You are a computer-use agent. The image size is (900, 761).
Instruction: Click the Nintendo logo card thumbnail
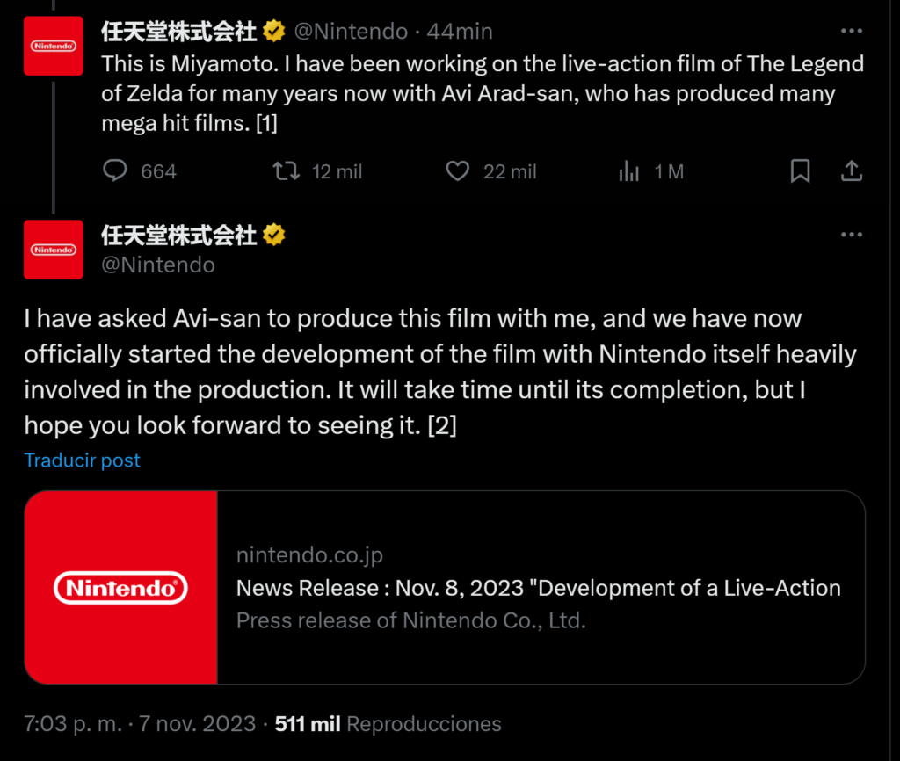(x=121, y=587)
